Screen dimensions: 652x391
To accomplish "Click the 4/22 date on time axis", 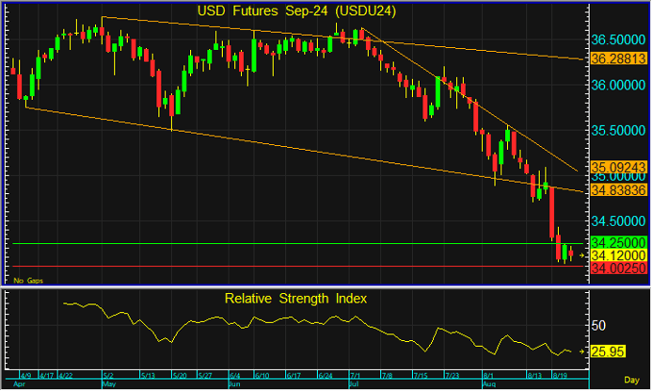I will pyautogui.click(x=66, y=376).
